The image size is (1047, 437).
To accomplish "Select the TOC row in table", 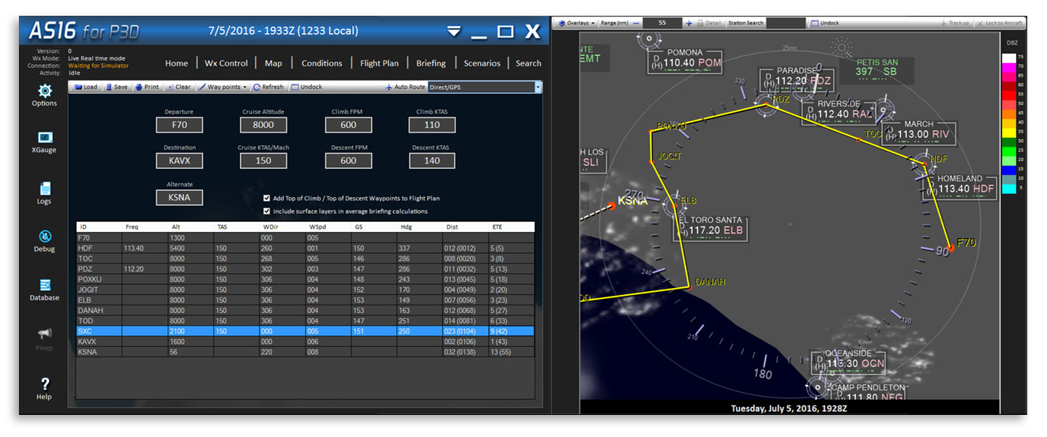I will (305, 258).
